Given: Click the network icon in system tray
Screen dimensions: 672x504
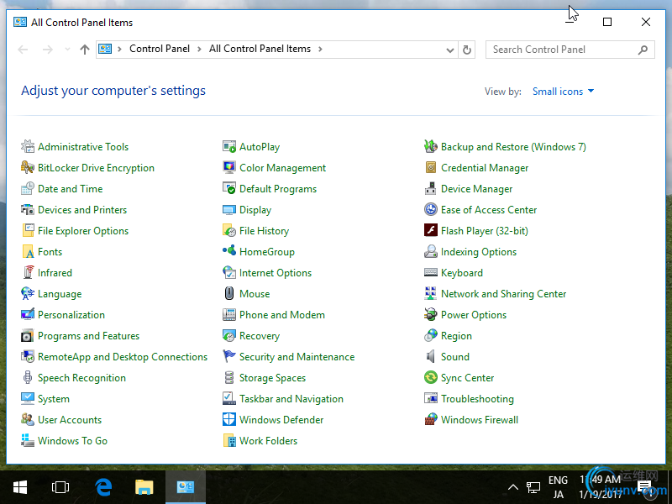Looking at the screenshot, I should [533, 487].
